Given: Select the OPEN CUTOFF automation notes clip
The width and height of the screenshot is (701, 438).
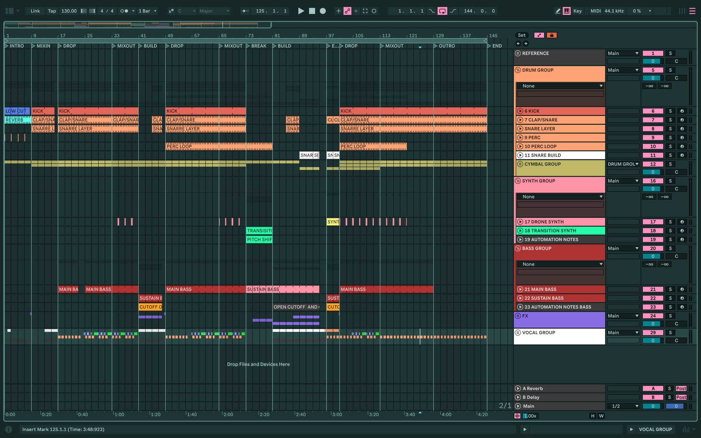Looking at the screenshot, I should [296, 307].
